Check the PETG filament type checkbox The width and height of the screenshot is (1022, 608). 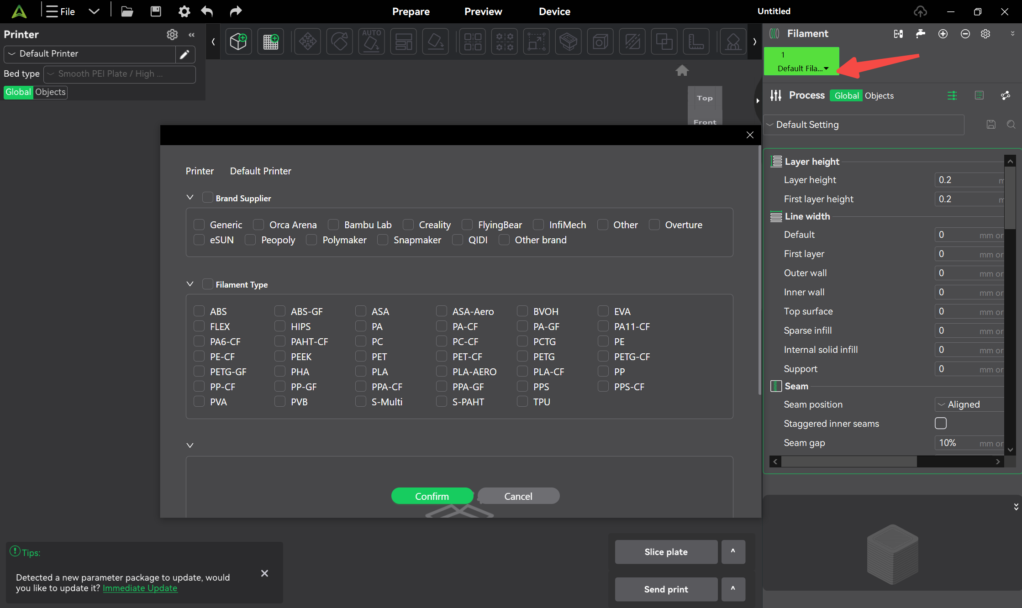[x=522, y=356]
